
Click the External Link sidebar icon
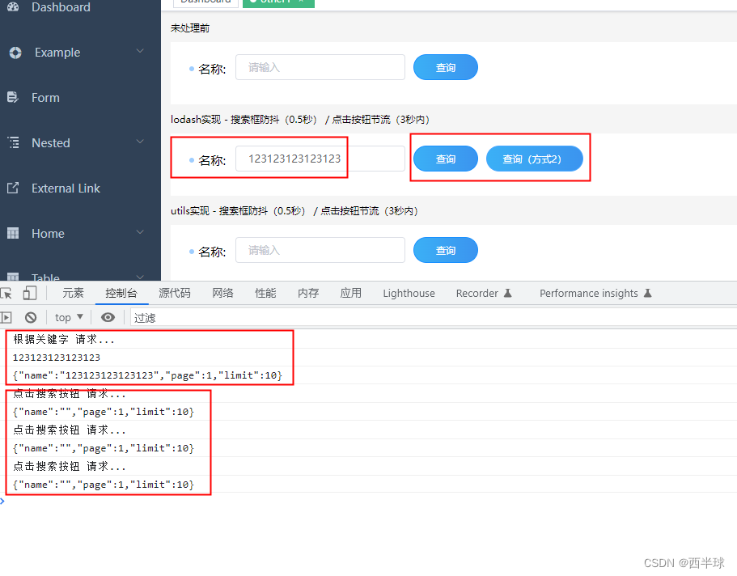pos(11,188)
